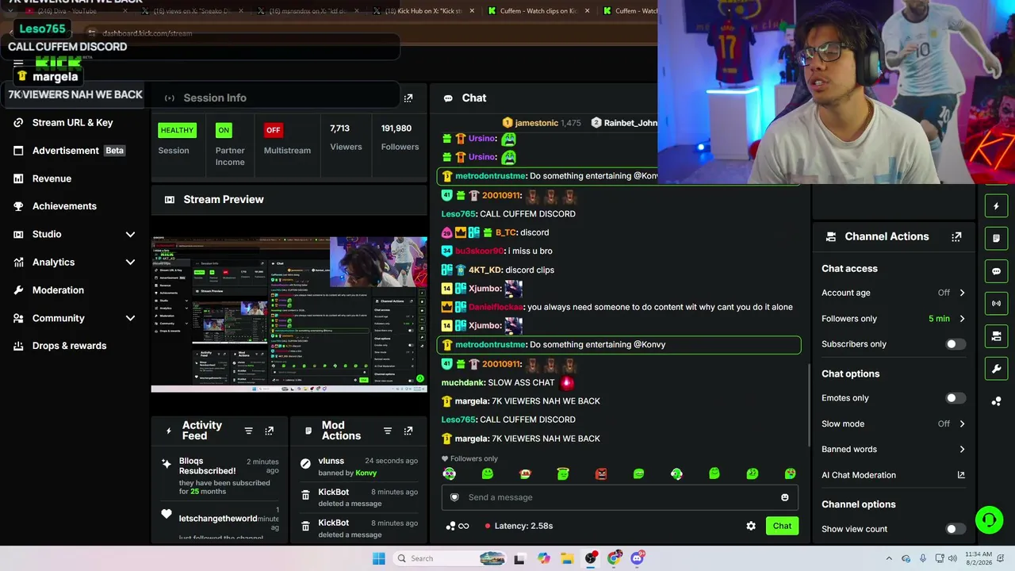Click the Latency: 2.58s indicator
The image size is (1015, 571).
pos(519,526)
